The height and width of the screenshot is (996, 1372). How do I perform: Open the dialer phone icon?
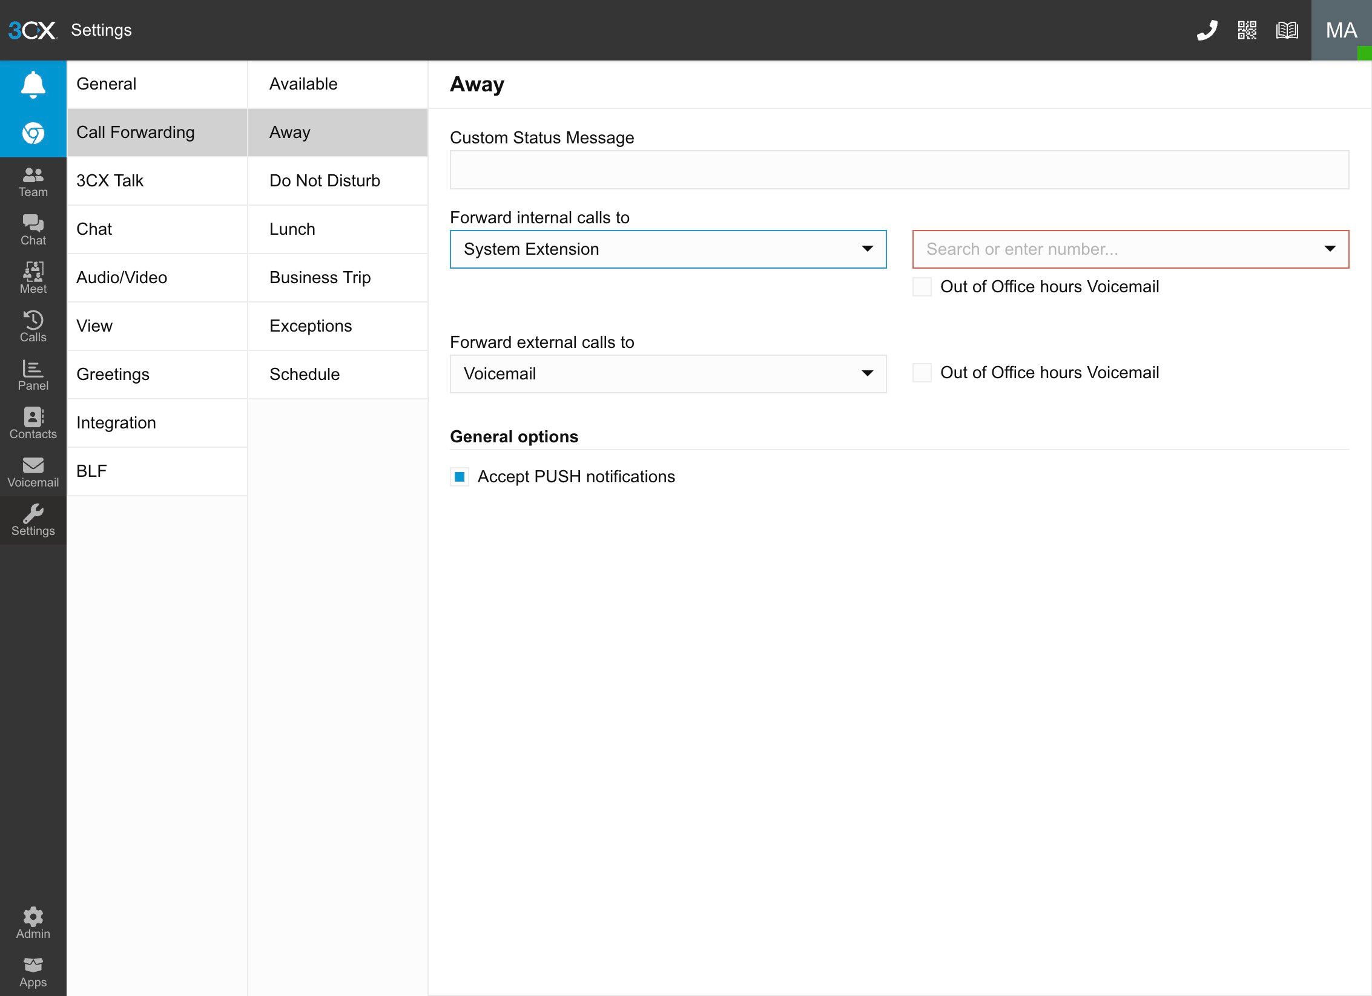(x=1207, y=30)
